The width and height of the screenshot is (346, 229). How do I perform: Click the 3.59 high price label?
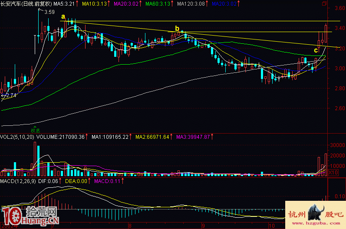pyautogui.click(x=49, y=12)
